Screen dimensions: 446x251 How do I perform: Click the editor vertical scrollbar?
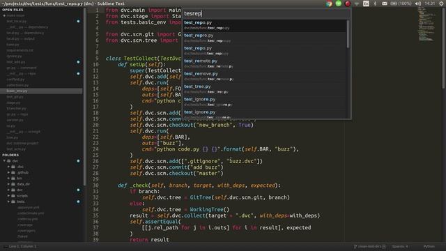pyautogui.click(x=444, y=48)
